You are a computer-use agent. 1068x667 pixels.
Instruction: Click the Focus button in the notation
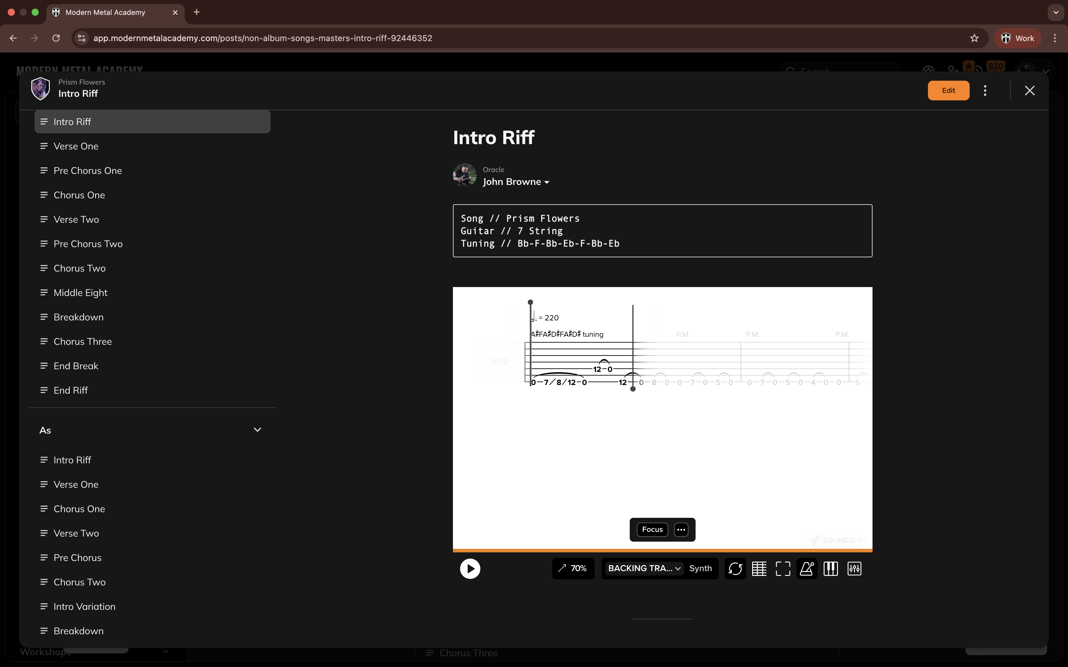[652, 529]
